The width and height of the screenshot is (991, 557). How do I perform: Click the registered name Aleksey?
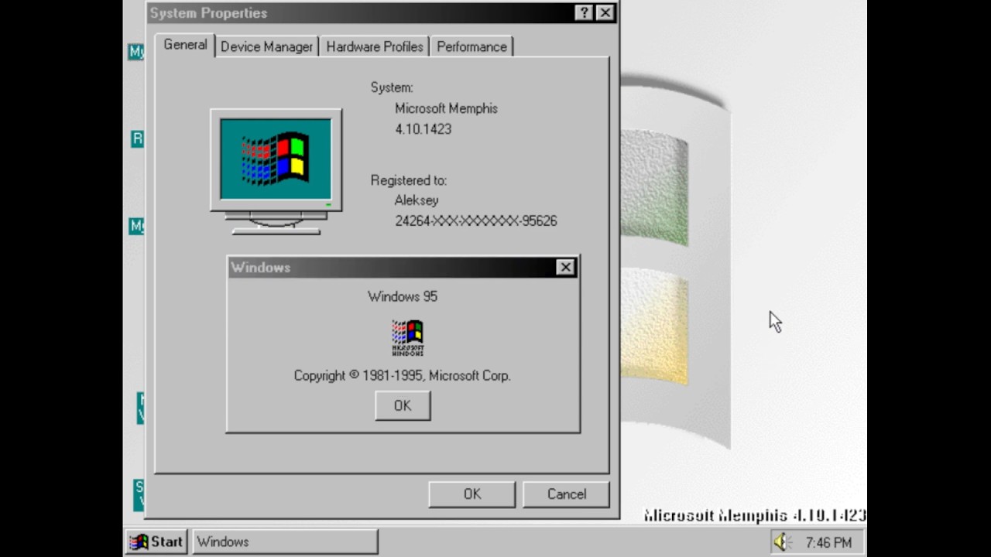click(417, 200)
